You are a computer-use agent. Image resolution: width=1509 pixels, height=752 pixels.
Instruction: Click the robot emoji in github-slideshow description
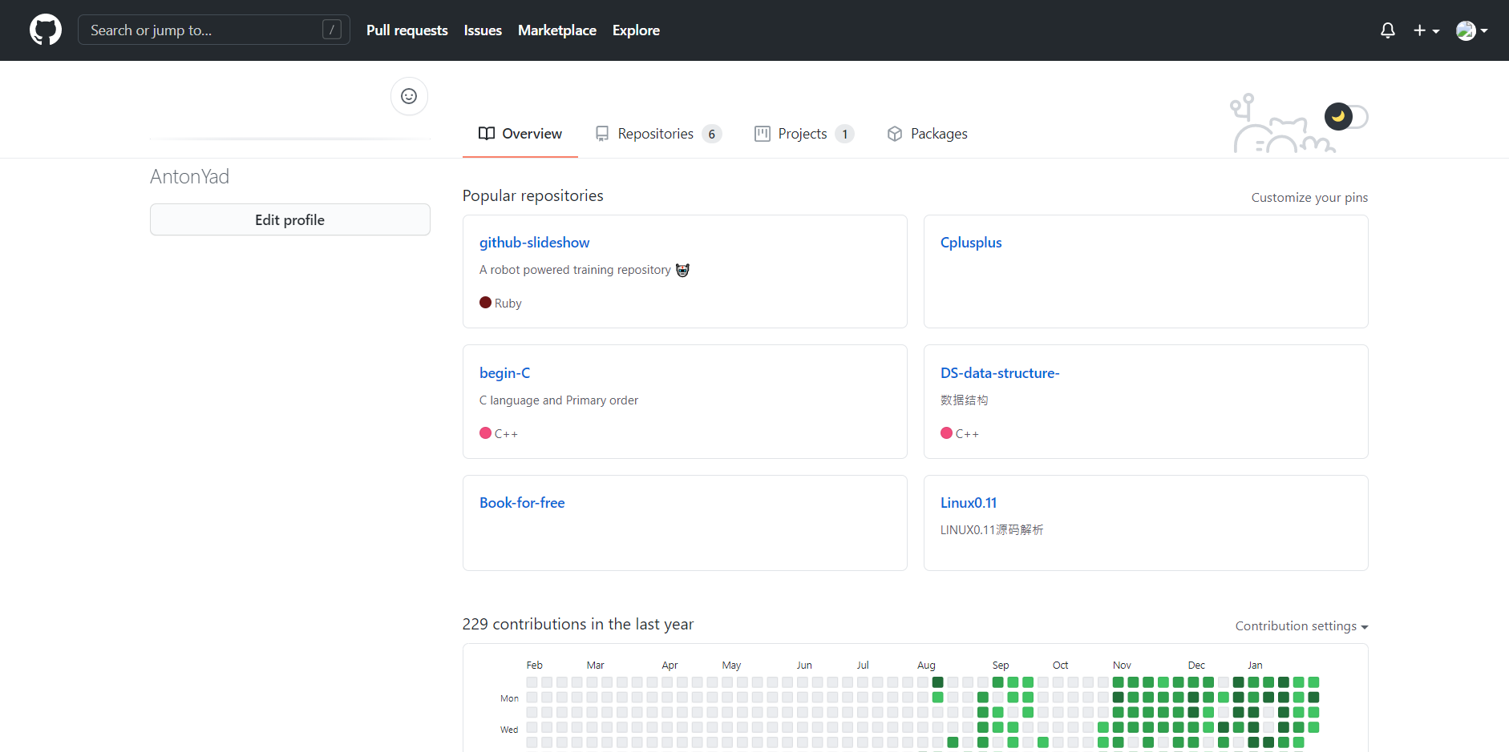click(682, 270)
